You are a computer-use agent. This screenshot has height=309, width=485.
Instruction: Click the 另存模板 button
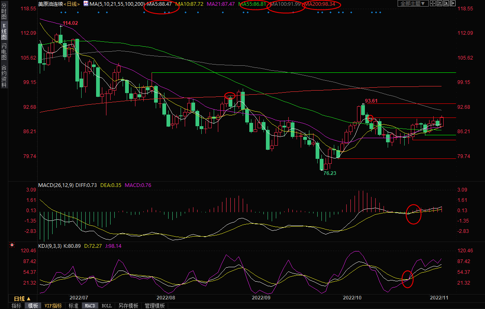128,306
